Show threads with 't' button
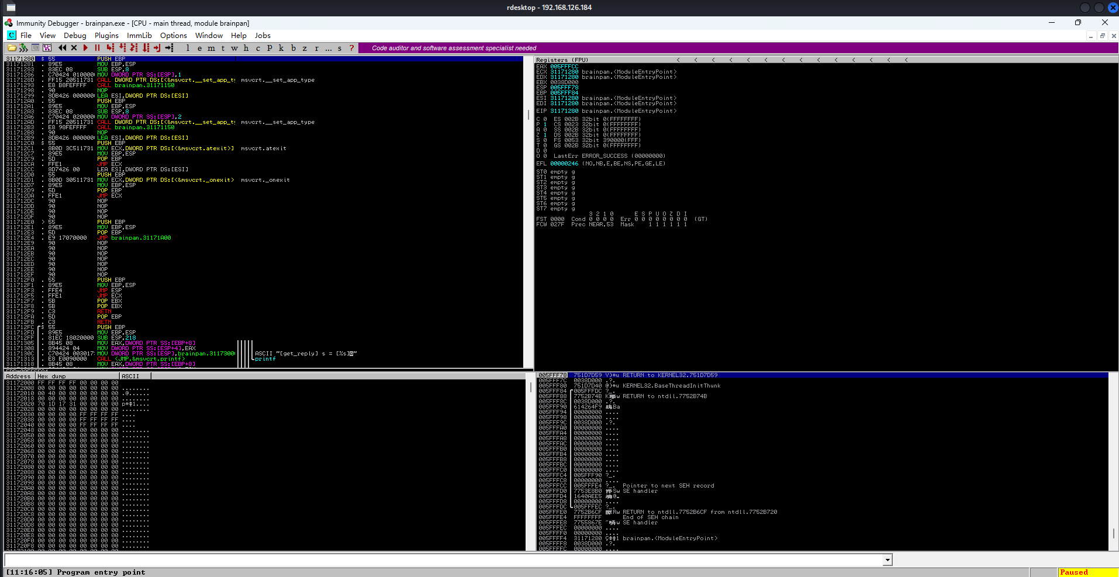This screenshot has width=1119, height=577. click(x=223, y=48)
